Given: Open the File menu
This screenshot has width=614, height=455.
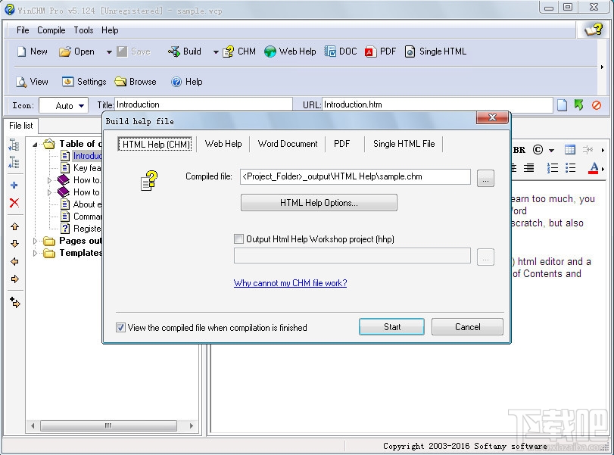Looking at the screenshot, I should [23, 30].
